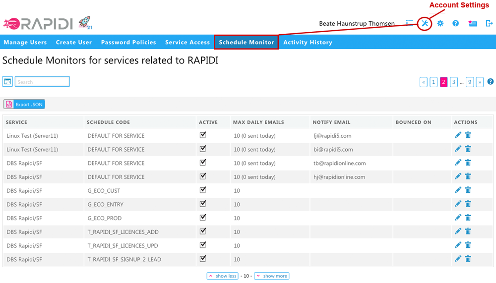Edit the hj@rapidionline.com monitor row
This screenshot has width=496, height=283.
tap(458, 176)
